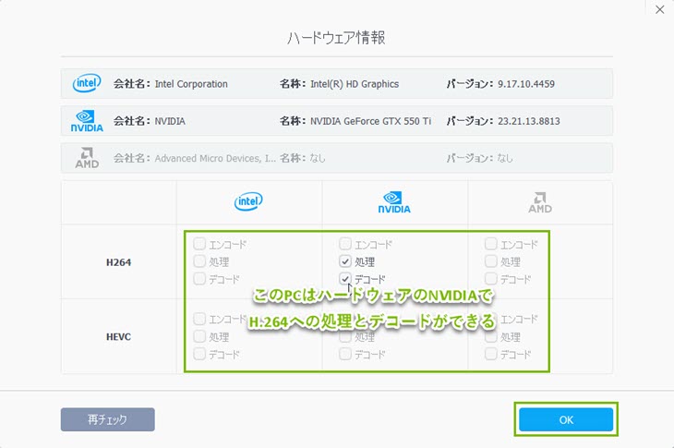
Task: Enable H264 エンコード checkbox under Intel
Action: click(199, 245)
